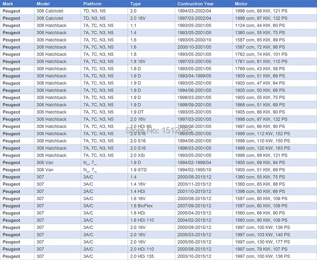Click motor cell "1868 ccm, 51 KW, 69 PS"
Screen dimensions: 317x260
275,105
